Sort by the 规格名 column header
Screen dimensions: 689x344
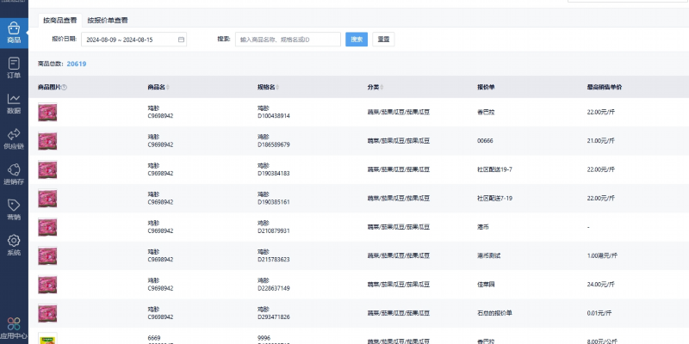[x=267, y=88]
